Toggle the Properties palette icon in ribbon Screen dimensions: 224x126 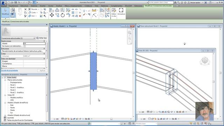click(x=13, y=15)
